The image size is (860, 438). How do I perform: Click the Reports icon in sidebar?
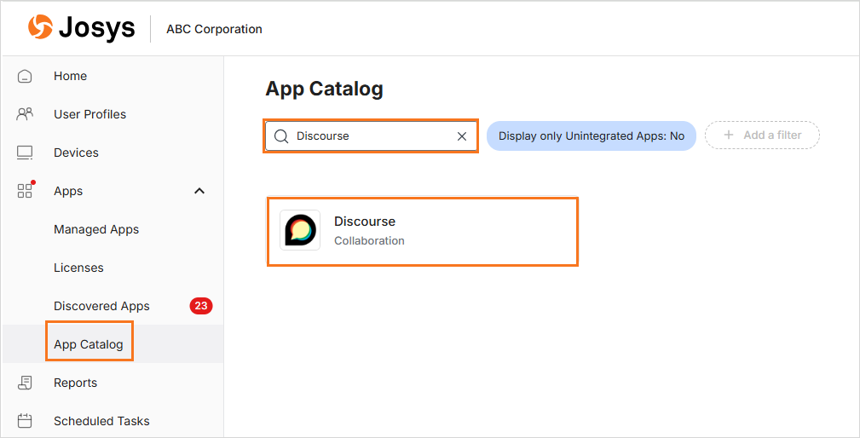25,383
